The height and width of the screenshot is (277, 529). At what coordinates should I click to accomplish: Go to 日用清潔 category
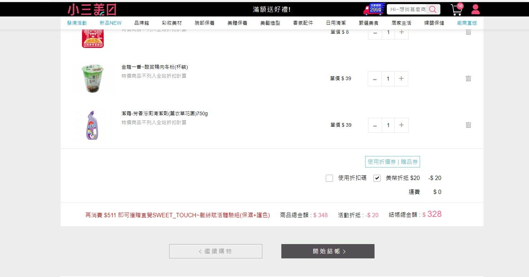click(336, 23)
